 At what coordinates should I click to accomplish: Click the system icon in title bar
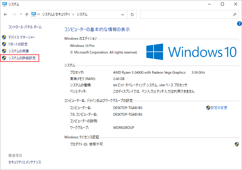5,4
